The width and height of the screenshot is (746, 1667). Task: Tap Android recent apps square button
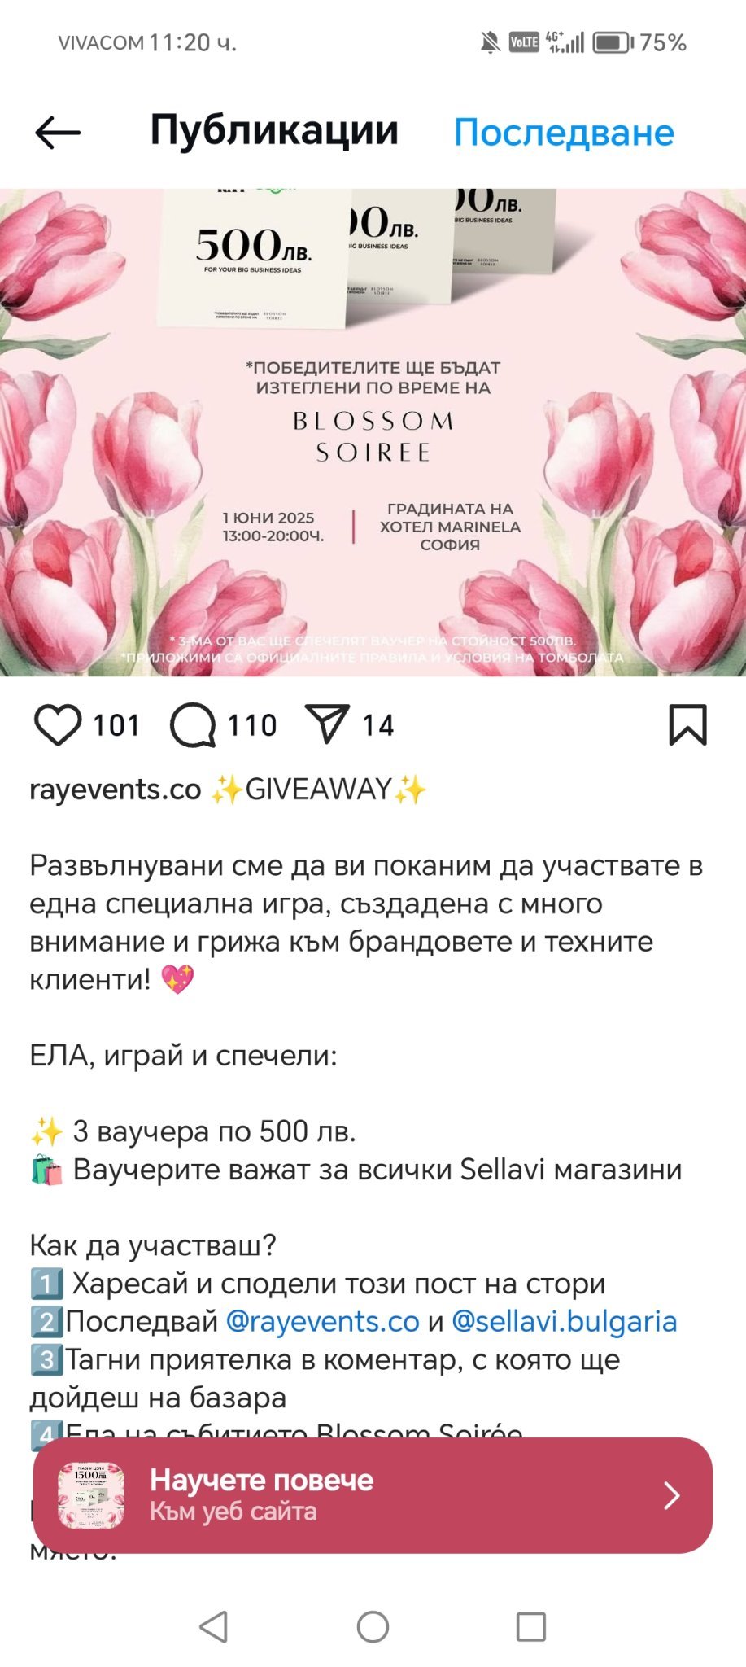click(x=531, y=1627)
